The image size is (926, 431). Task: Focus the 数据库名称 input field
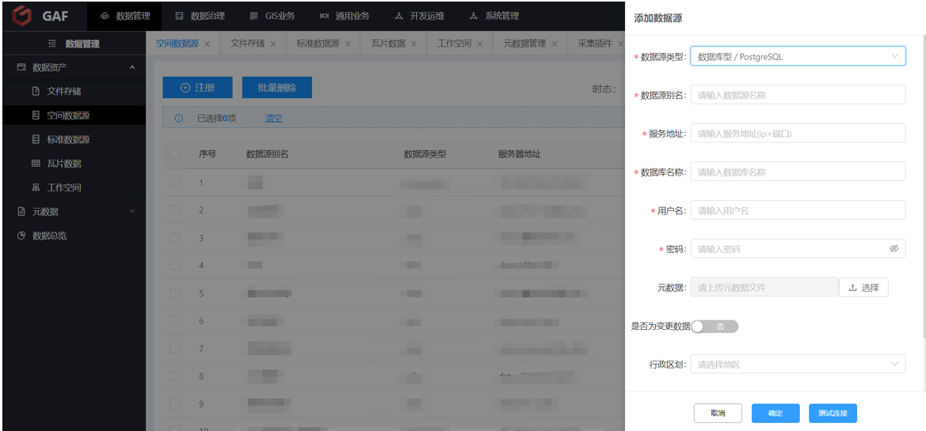(x=798, y=172)
